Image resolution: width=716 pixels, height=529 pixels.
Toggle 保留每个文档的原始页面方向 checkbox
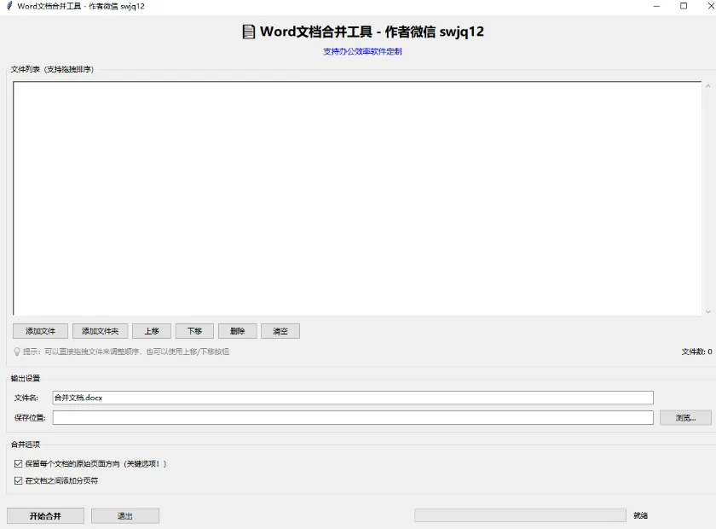(x=18, y=463)
